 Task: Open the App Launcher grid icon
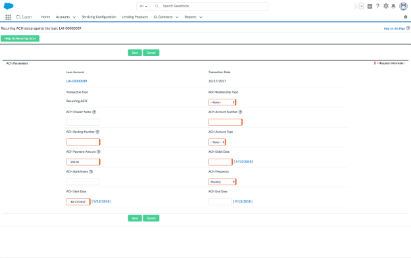click(8, 17)
